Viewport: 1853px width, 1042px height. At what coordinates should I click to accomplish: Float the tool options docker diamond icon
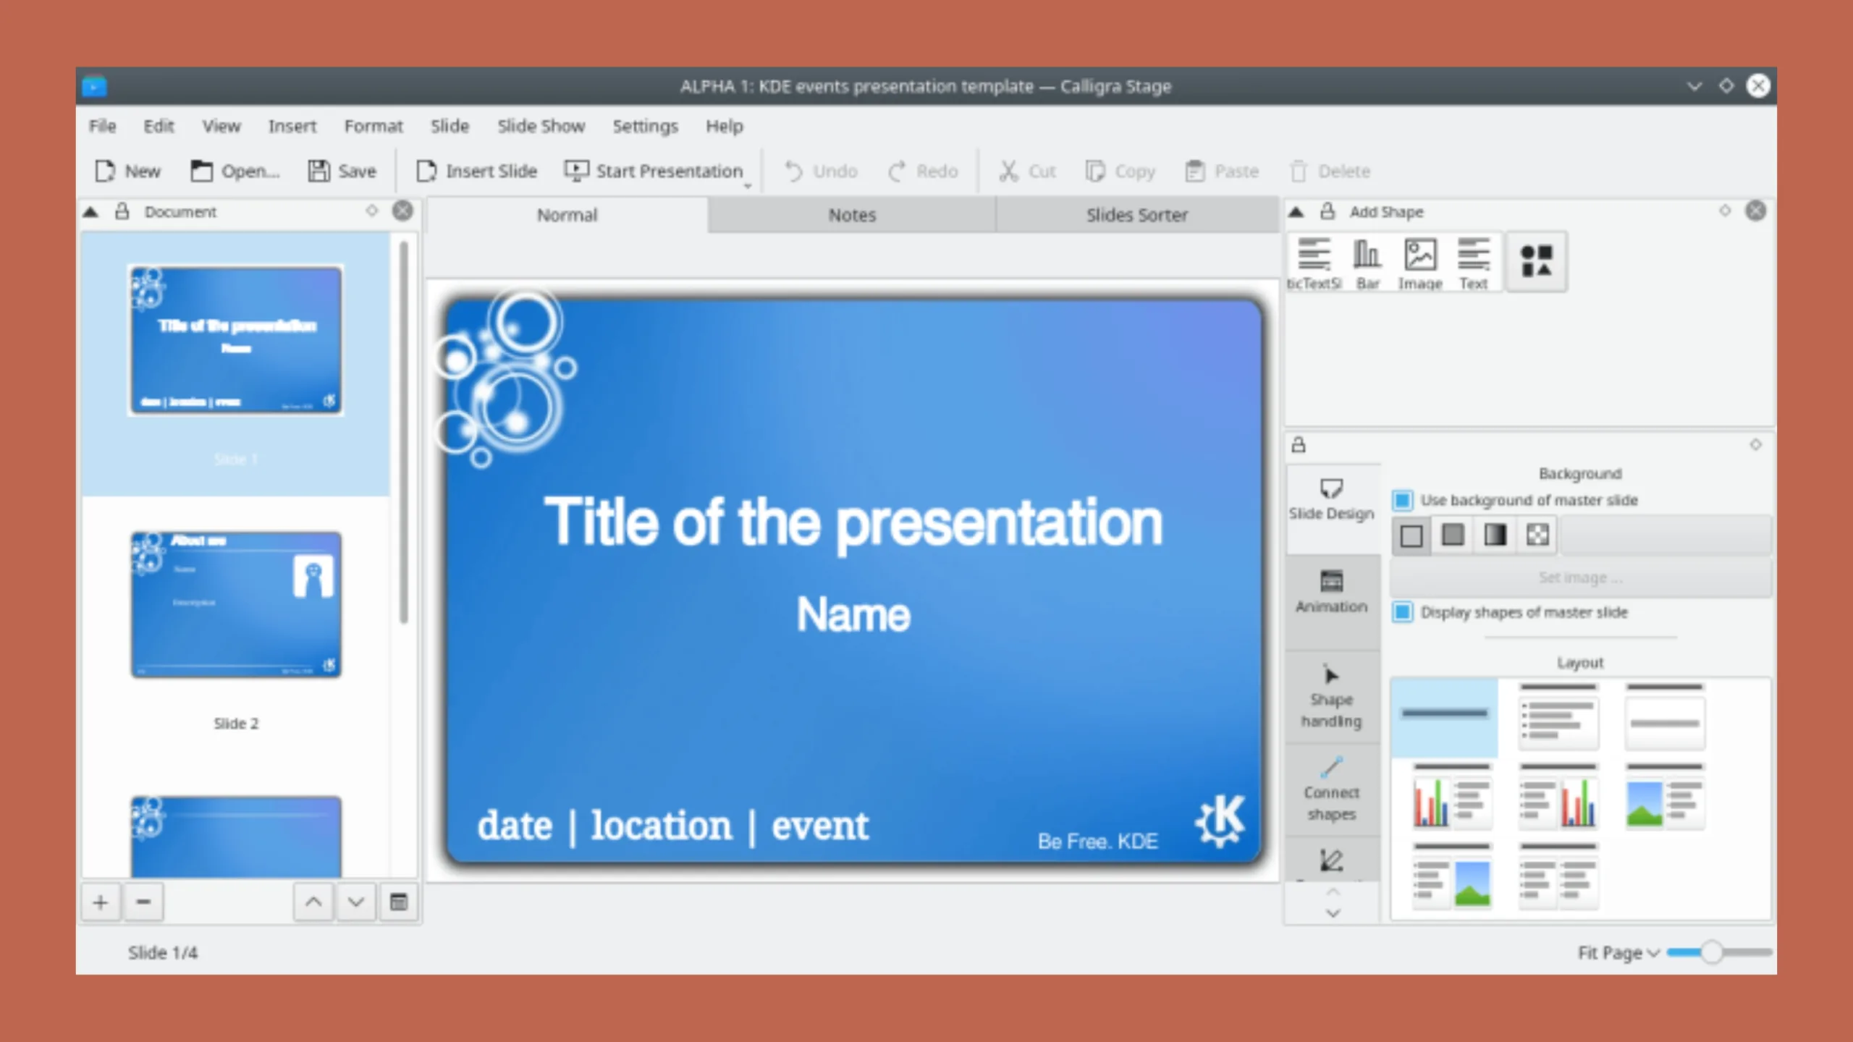1756,444
